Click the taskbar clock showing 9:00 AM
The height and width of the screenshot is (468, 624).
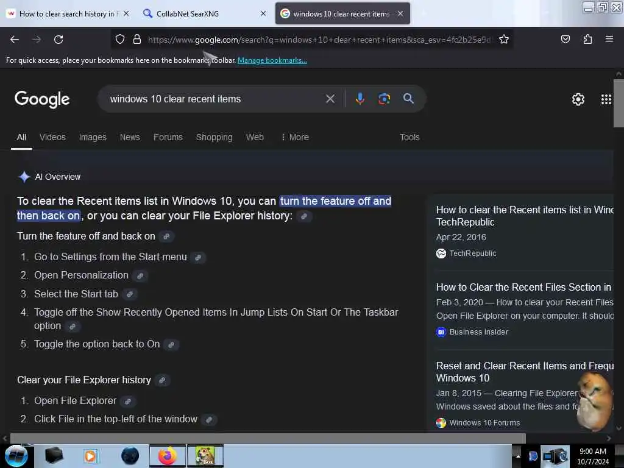592,456
